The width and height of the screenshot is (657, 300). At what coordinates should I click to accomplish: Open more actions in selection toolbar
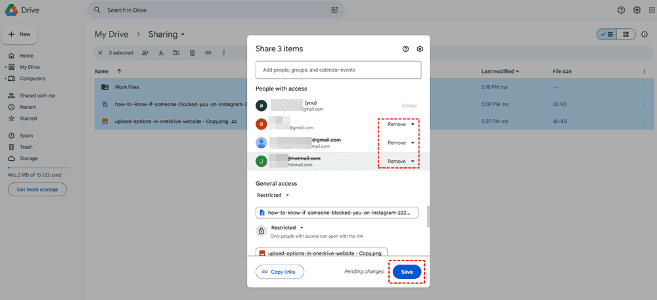pyautogui.click(x=224, y=53)
